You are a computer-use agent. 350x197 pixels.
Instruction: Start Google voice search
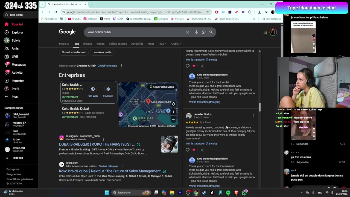pos(196,32)
